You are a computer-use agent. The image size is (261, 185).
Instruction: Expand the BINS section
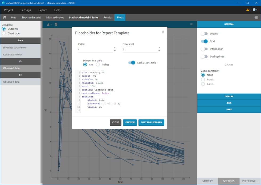point(229,103)
